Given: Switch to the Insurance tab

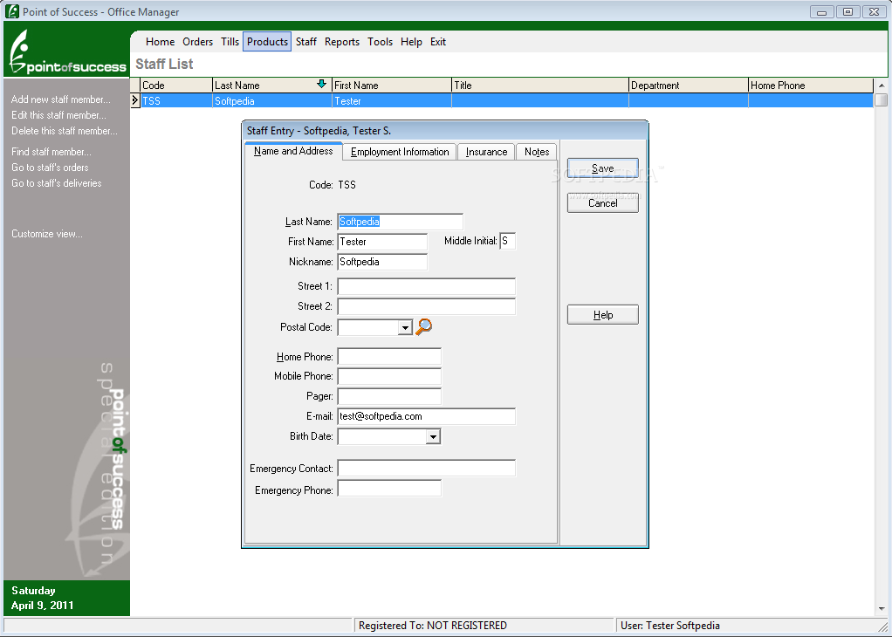Looking at the screenshot, I should pos(486,152).
